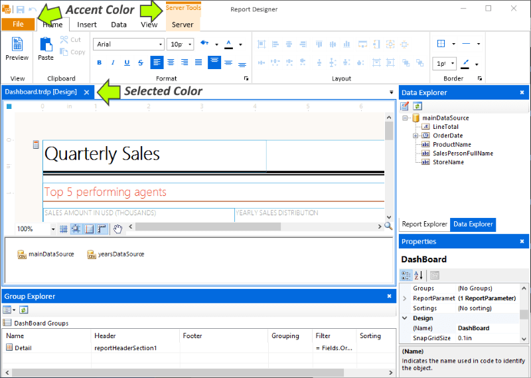This screenshot has height=378, width=531.
Task: Select center text alignment
Action: (171, 62)
